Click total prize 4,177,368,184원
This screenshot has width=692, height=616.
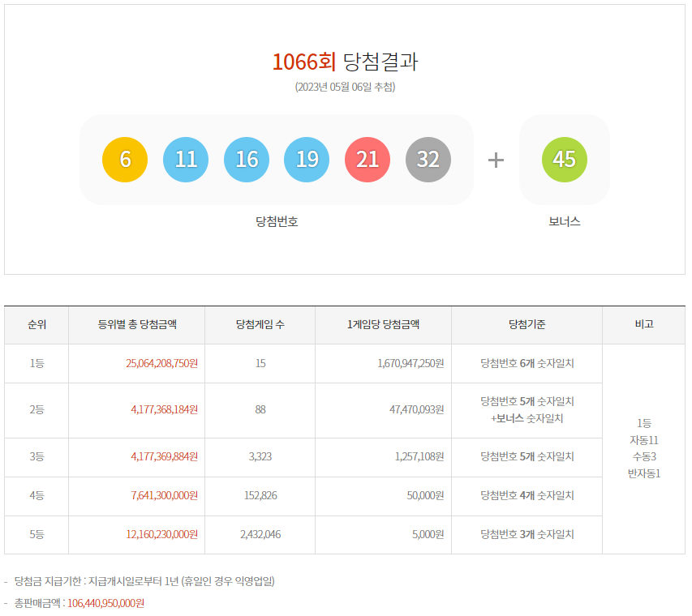pyautogui.click(x=164, y=409)
